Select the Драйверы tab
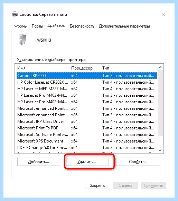178x201 pixels. tap(56, 25)
